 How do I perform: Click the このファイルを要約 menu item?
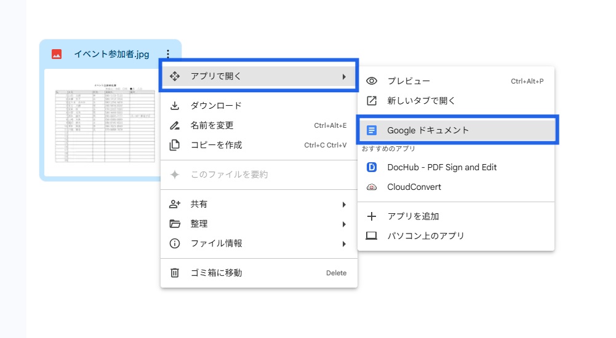pos(229,175)
